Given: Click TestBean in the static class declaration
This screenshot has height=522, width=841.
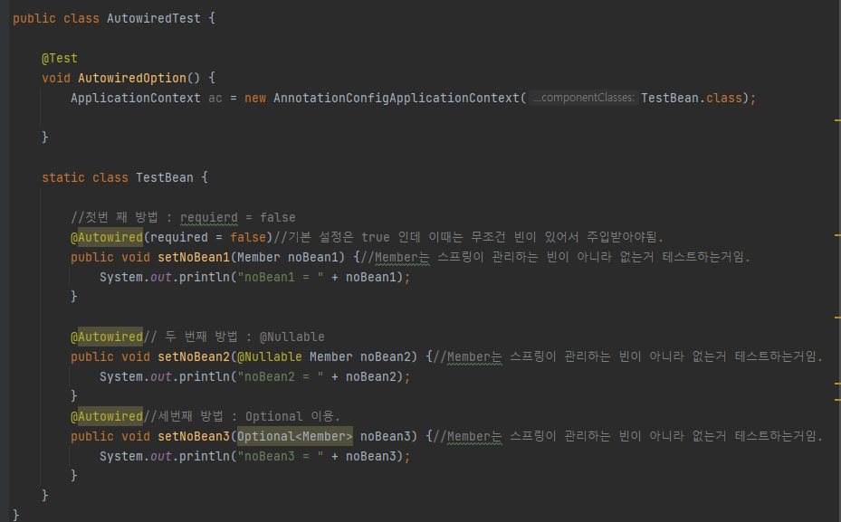Looking at the screenshot, I should pyautogui.click(x=164, y=177).
